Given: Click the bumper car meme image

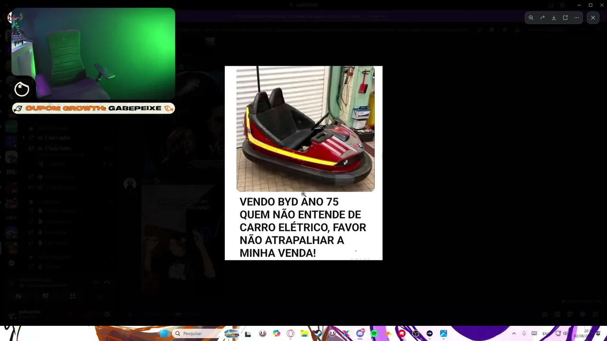Looking at the screenshot, I should pos(303,163).
